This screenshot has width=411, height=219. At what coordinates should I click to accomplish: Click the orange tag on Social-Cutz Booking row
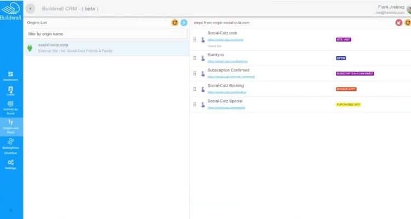pyautogui.click(x=346, y=89)
